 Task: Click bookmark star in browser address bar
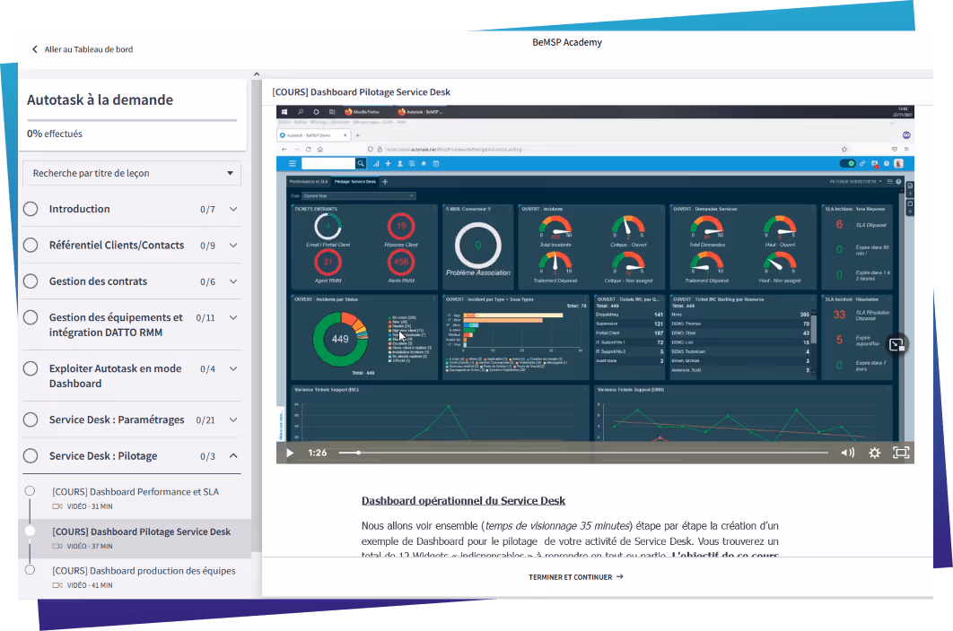point(844,150)
